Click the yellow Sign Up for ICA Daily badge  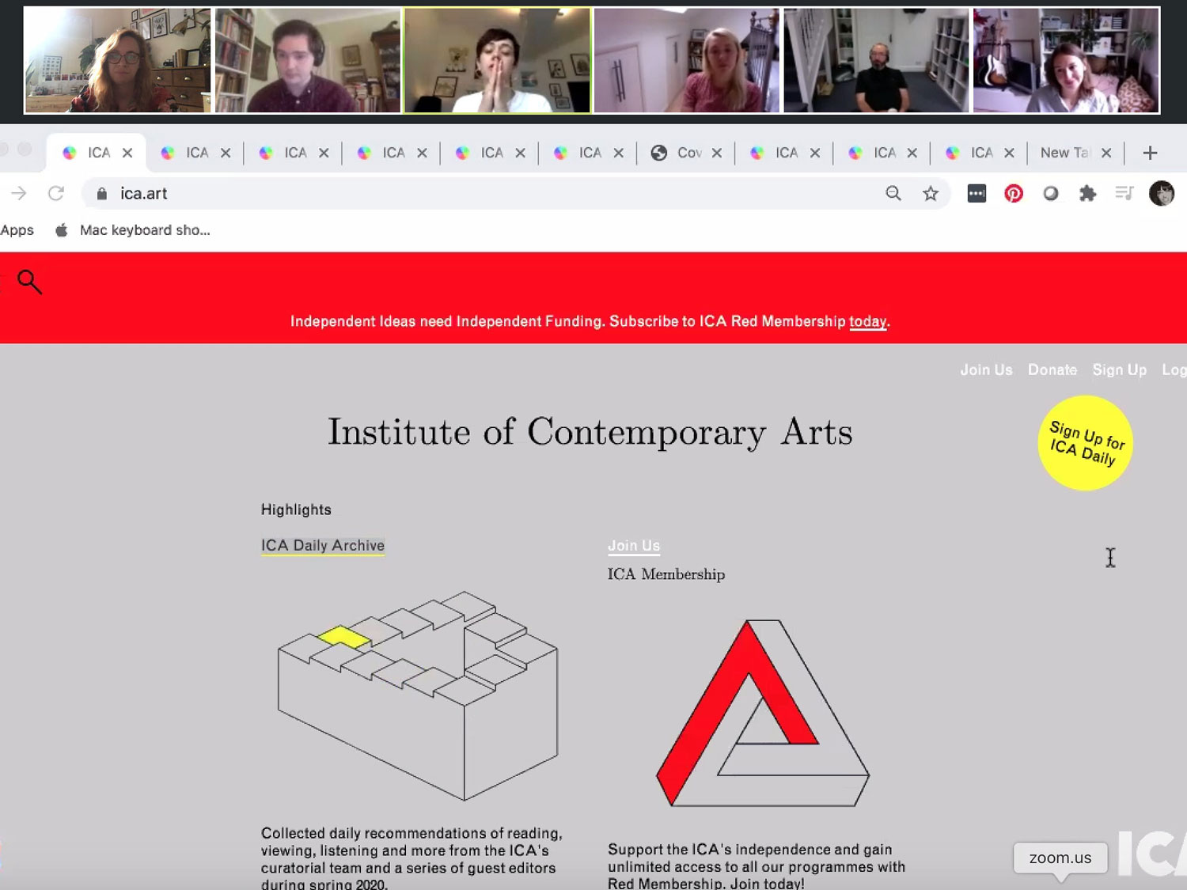1086,443
